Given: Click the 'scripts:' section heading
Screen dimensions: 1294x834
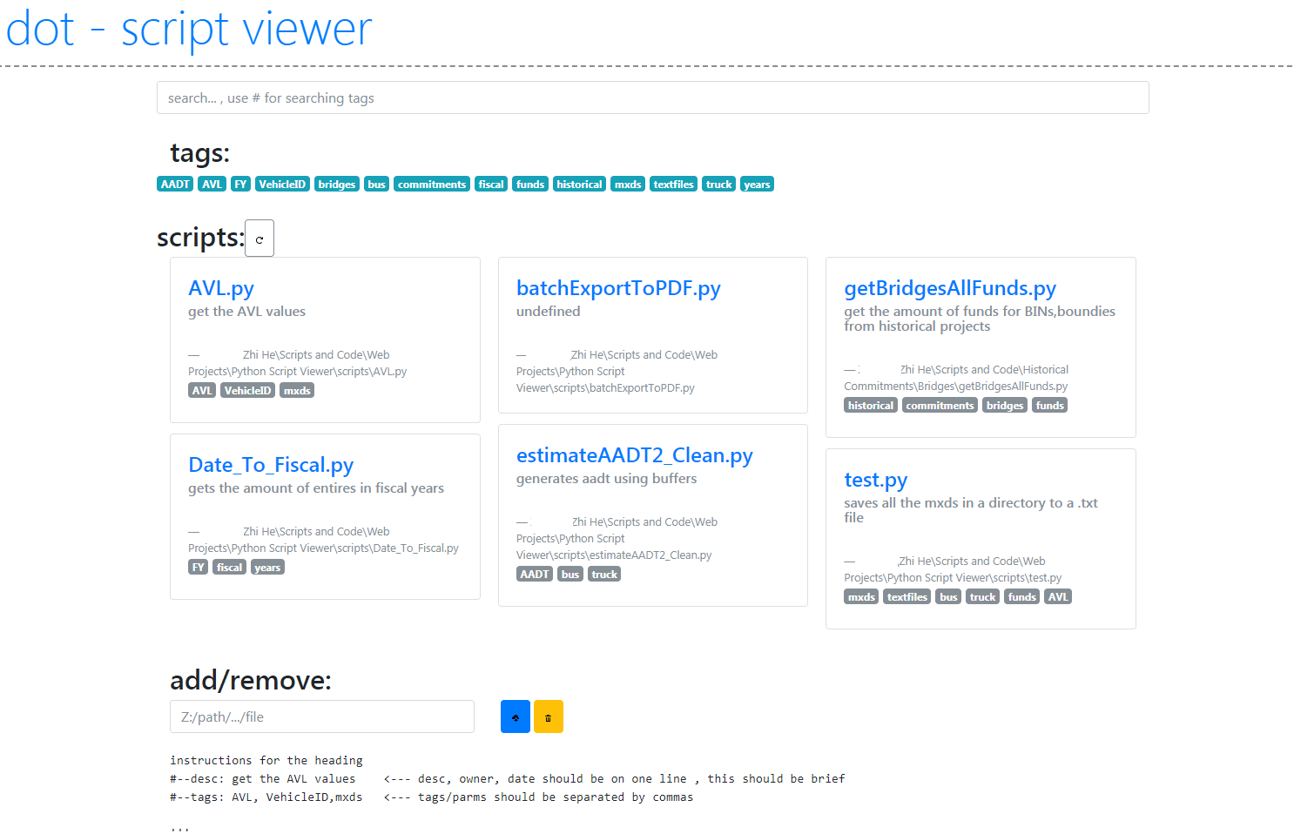Looking at the screenshot, I should [x=200, y=238].
